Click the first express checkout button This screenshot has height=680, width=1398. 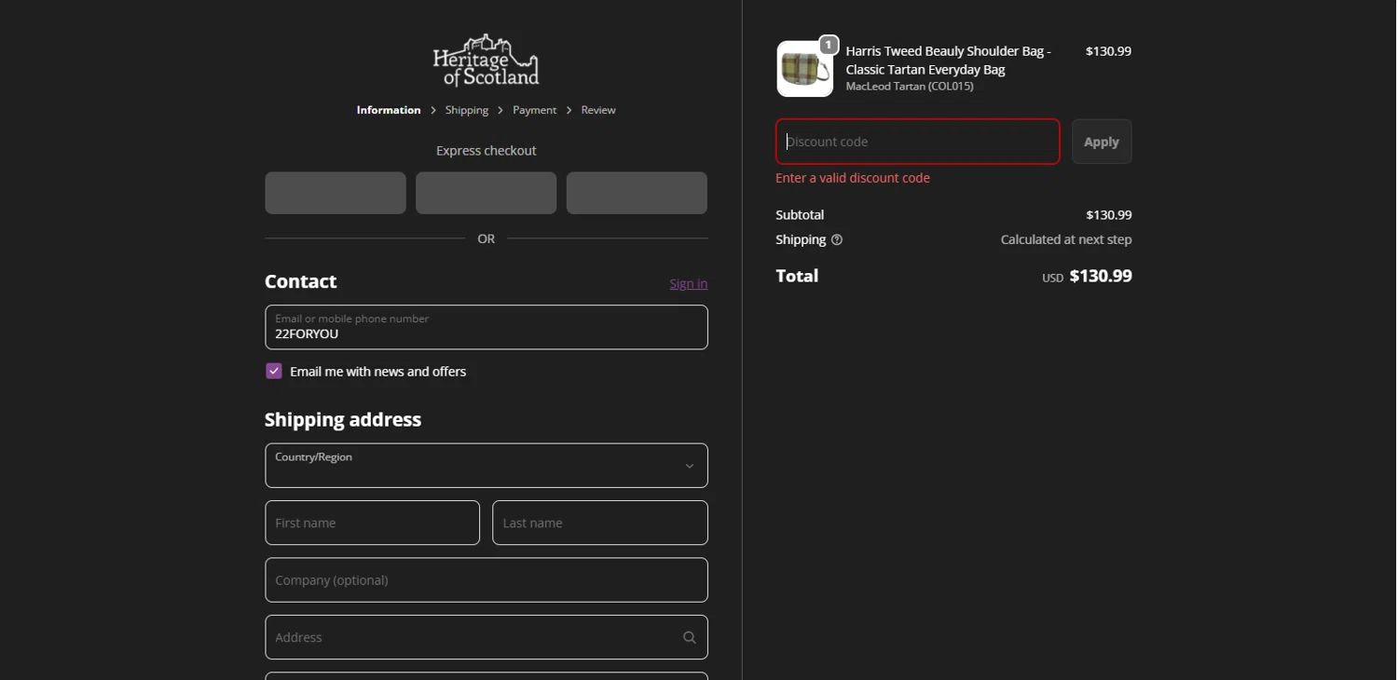(336, 193)
